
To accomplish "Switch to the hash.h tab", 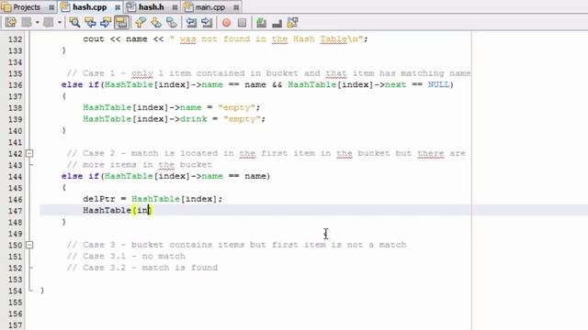I will click(151, 7).
